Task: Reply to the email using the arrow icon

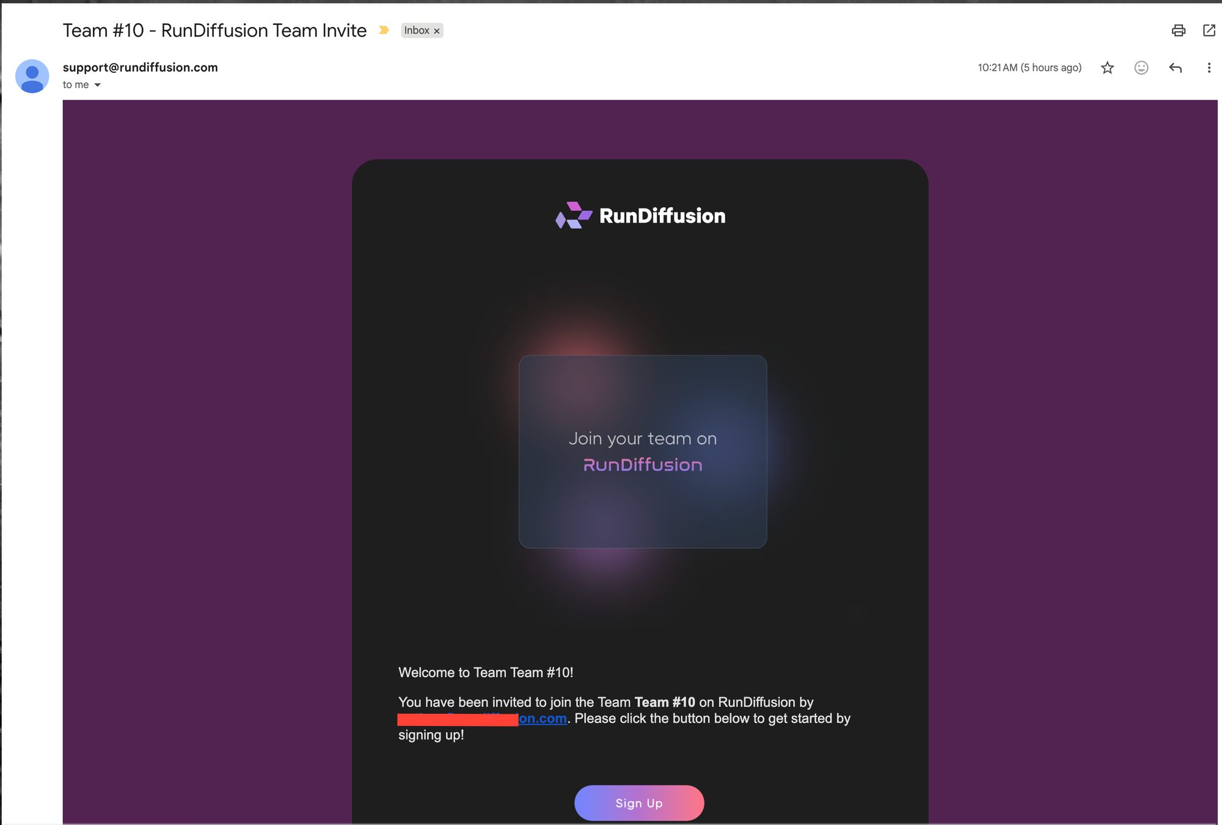Action: [x=1175, y=68]
